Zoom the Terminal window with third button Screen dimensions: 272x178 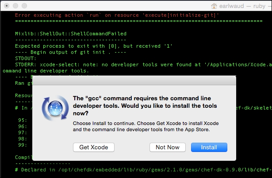click(24, 6)
